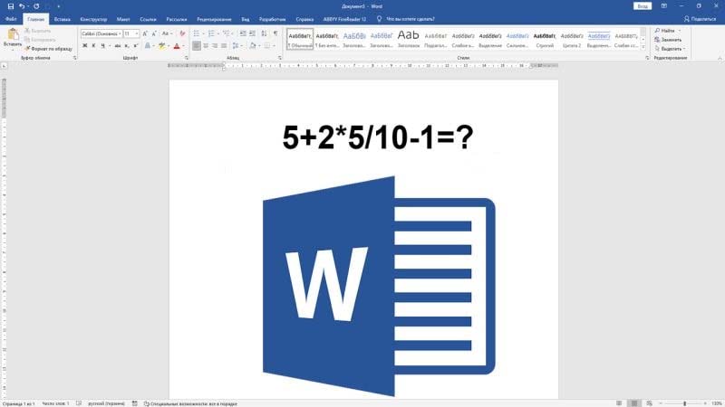Click the Sort icon
725x407 pixels.
coord(264,33)
